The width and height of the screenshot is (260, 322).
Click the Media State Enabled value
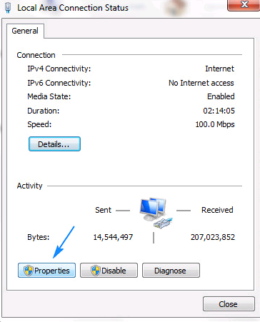pos(221,96)
